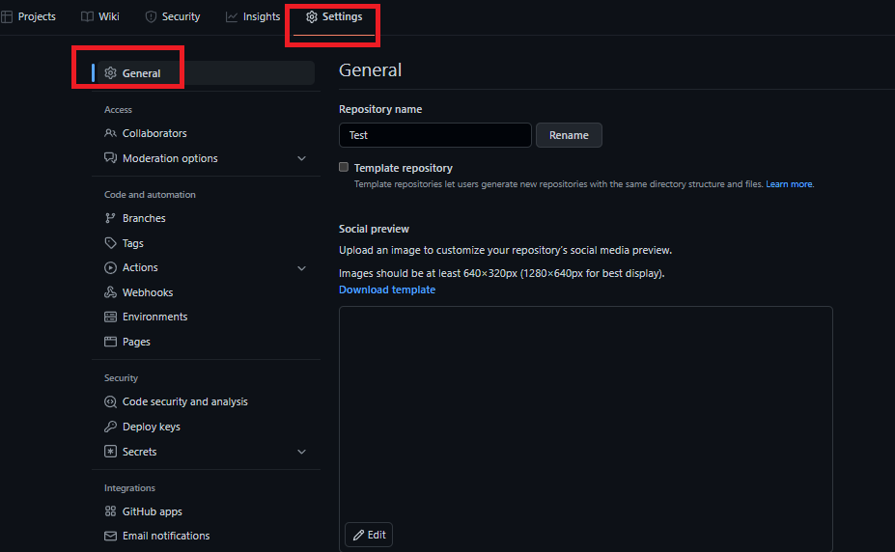Click the Download template link
This screenshot has height=552, width=895.
[x=387, y=290]
